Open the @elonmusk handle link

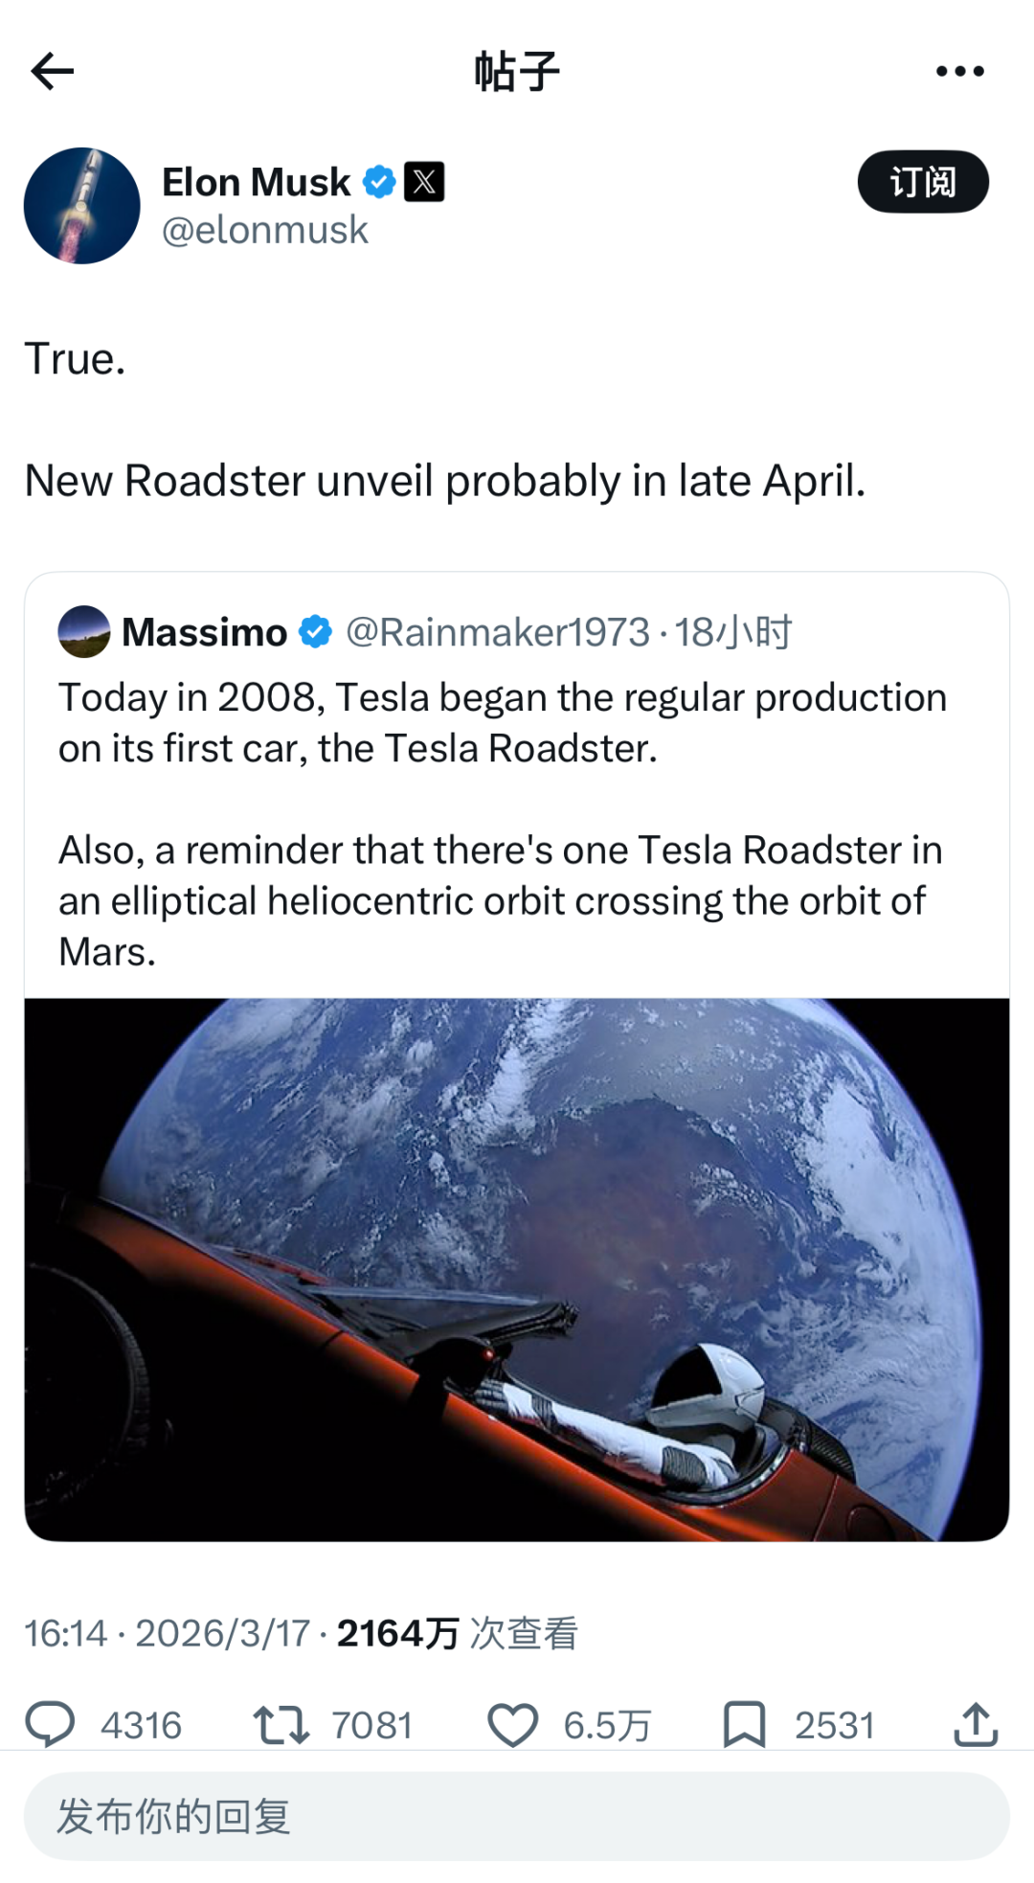pyautogui.click(x=264, y=231)
